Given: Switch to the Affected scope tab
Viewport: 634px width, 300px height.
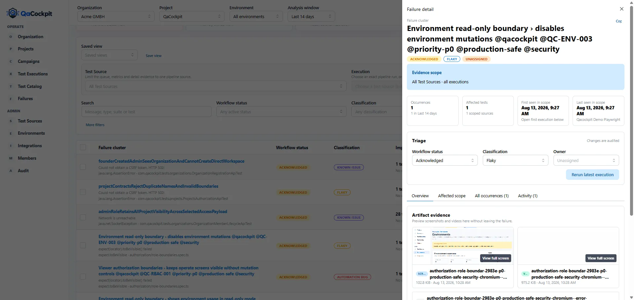Looking at the screenshot, I should coord(452,196).
